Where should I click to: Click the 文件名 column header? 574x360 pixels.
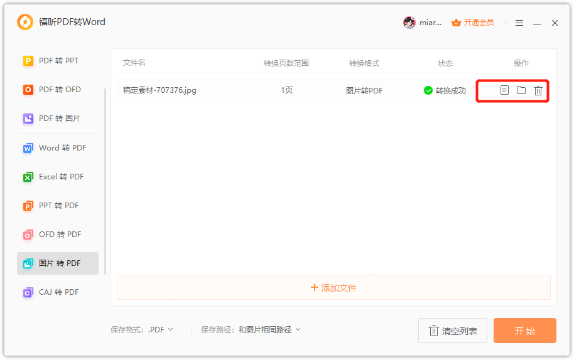coord(134,63)
